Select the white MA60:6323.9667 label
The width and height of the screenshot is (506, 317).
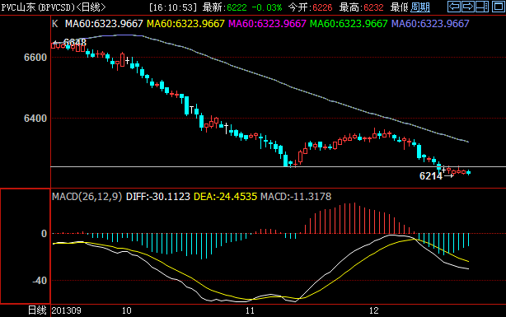click(104, 24)
